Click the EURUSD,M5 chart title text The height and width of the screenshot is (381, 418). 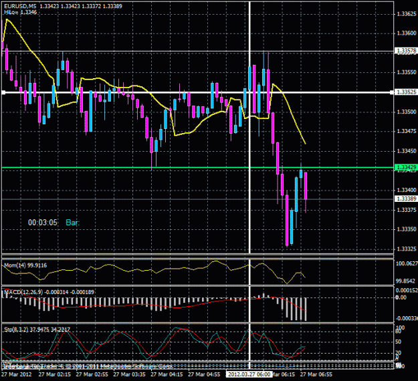point(20,6)
